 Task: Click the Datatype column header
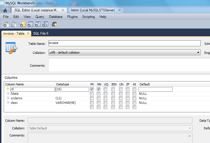(x=72, y=84)
